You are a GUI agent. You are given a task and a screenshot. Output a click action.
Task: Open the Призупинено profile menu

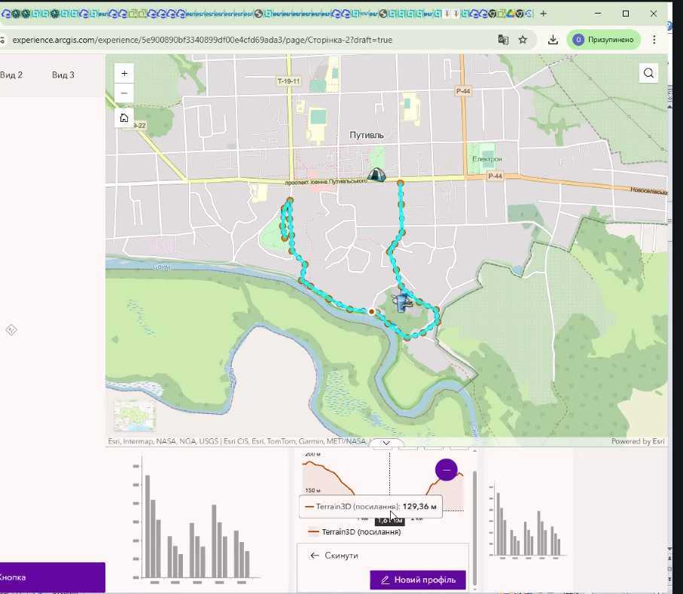point(604,40)
